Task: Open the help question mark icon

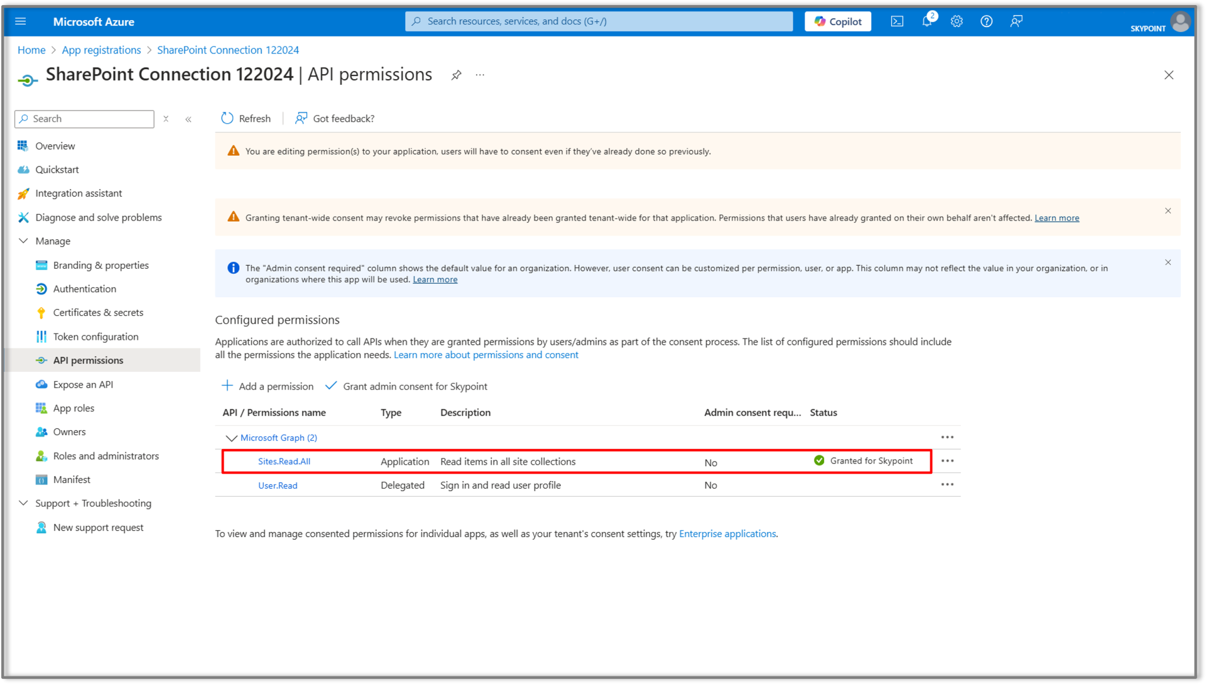Action: (986, 21)
